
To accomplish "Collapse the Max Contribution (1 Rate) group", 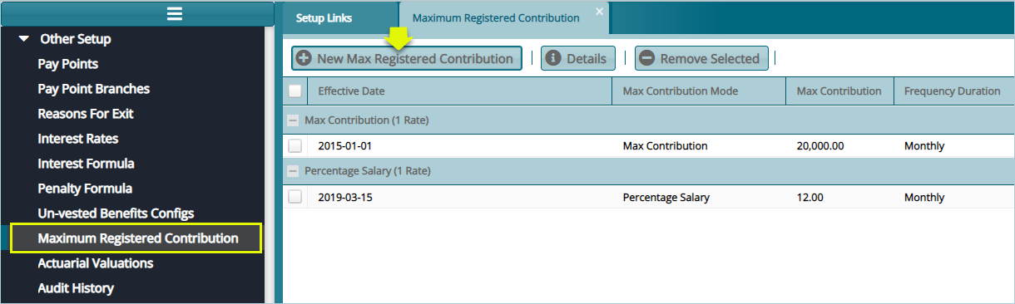I will [293, 120].
